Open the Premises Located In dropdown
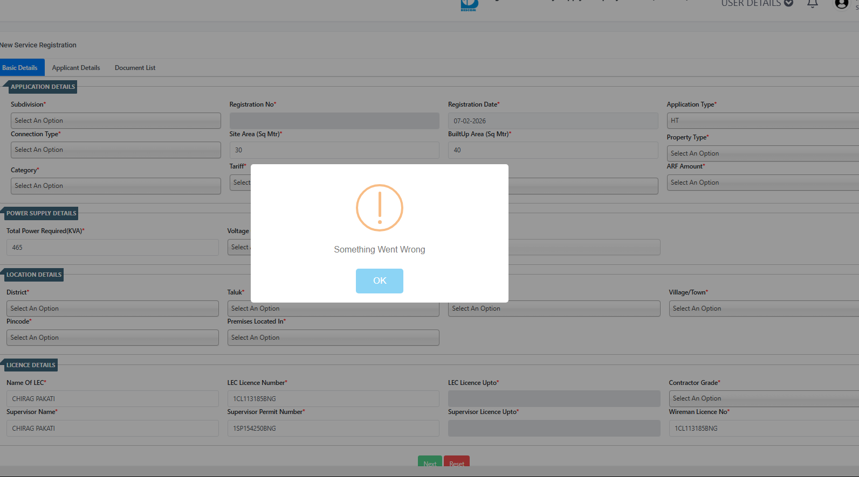The height and width of the screenshot is (477, 859). (x=333, y=338)
